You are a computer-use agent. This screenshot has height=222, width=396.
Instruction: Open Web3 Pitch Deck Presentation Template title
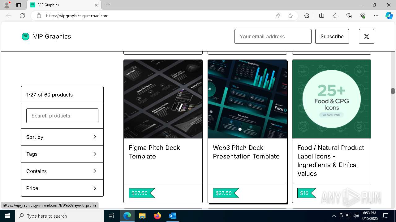click(x=246, y=152)
